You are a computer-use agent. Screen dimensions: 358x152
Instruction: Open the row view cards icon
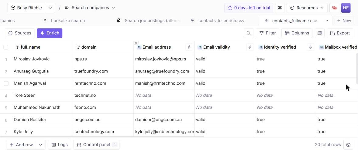pos(319,33)
